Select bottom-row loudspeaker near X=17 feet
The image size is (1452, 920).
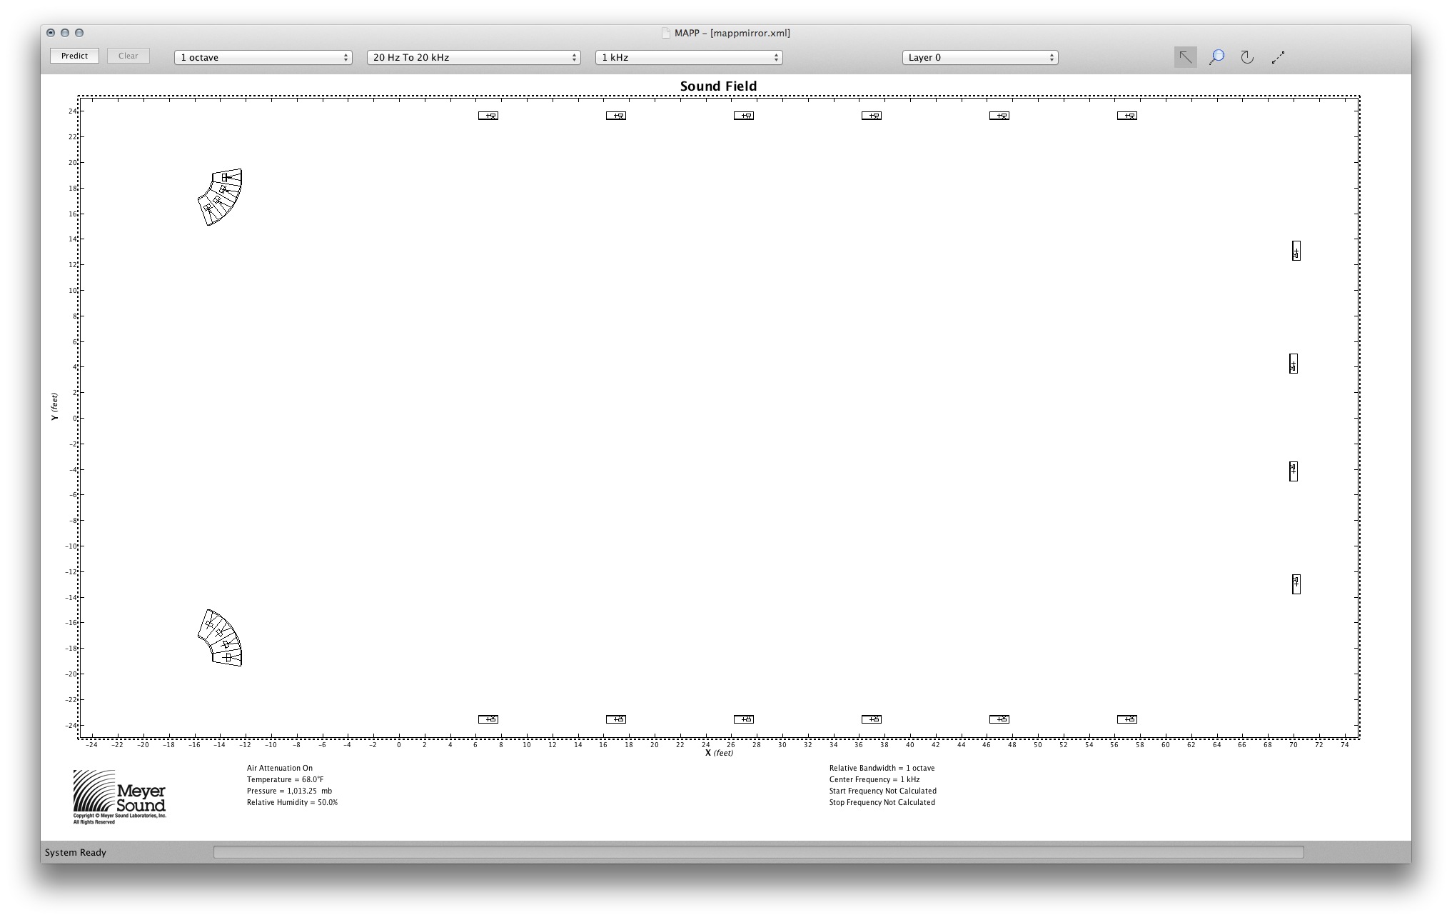pyautogui.click(x=616, y=719)
